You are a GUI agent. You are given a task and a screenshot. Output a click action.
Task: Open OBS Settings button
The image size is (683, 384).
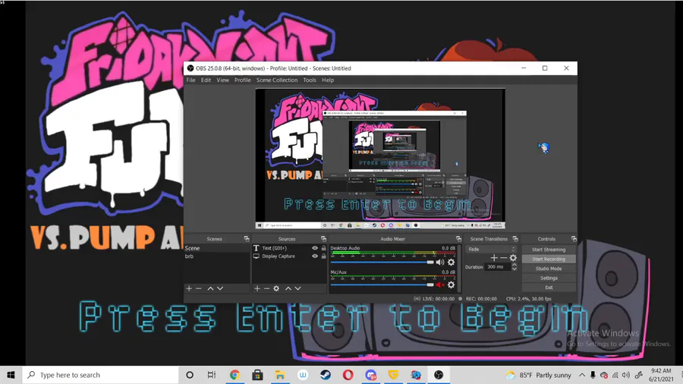click(549, 279)
